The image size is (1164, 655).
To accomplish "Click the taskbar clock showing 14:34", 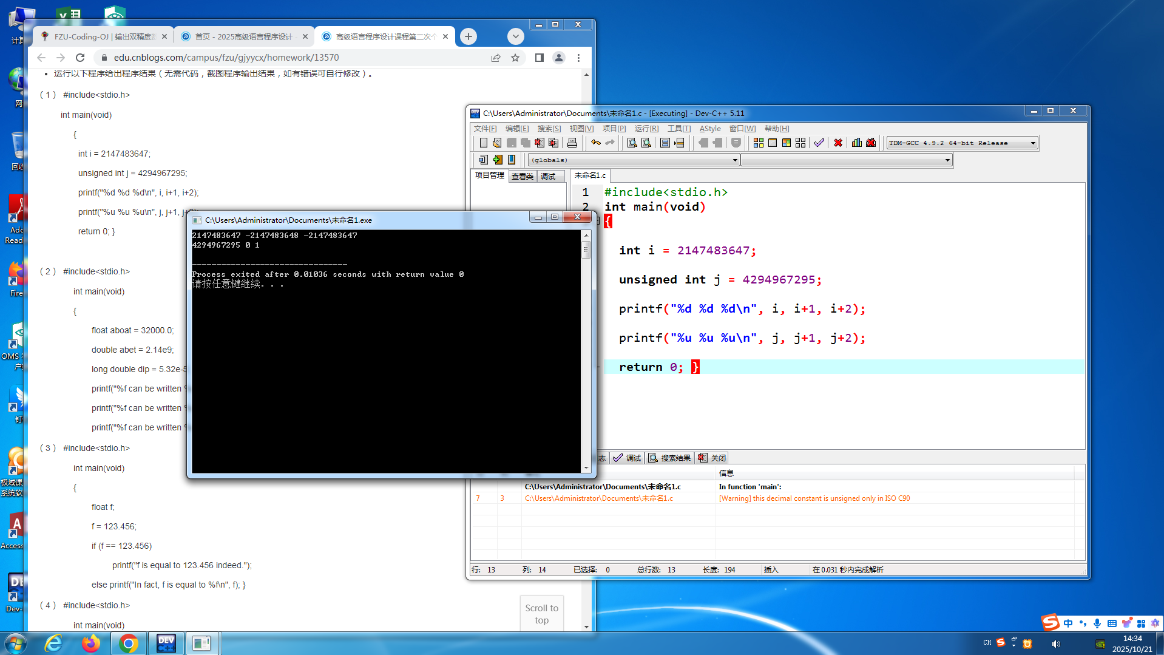I will pyautogui.click(x=1132, y=643).
